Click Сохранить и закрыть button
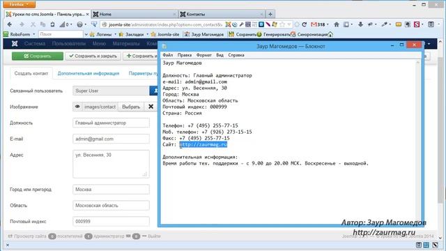This screenshot has height=251, width=446. click(x=93, y=56)
